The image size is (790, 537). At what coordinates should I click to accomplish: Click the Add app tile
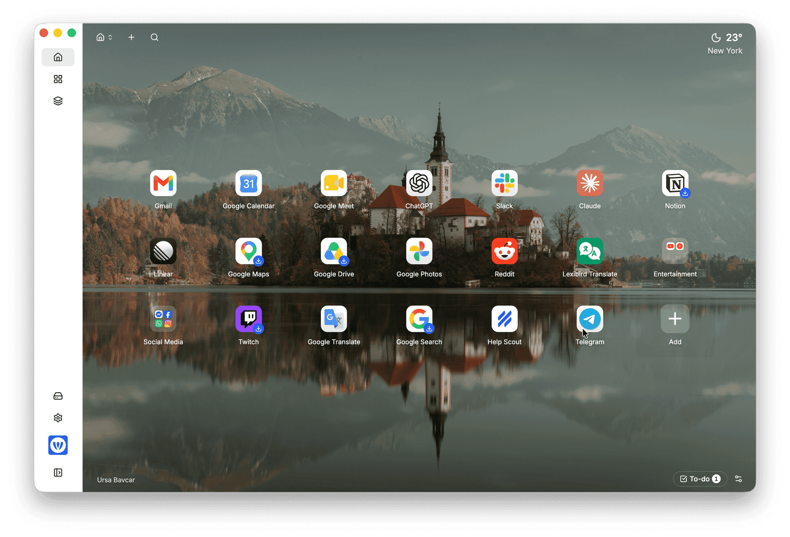(x=675, y=319)
